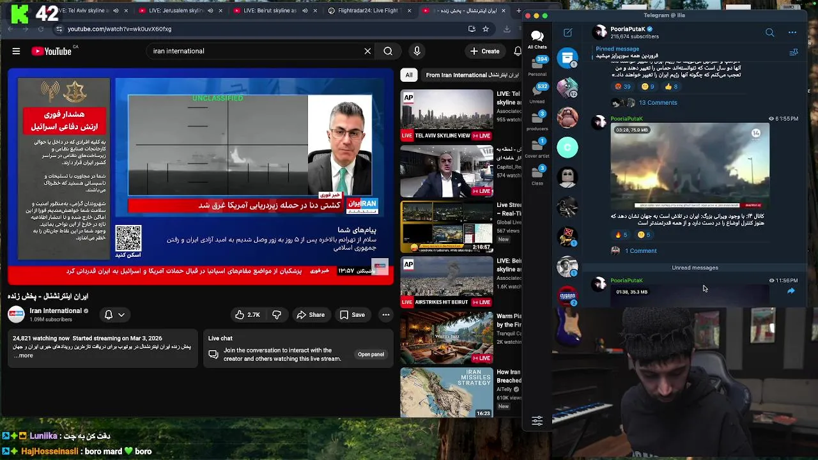The width and height of the screenshot is (818, 460).
Task: Forward the 11:56 PM Telegram post
Action: pyautogui.click(x=791, y=291)
